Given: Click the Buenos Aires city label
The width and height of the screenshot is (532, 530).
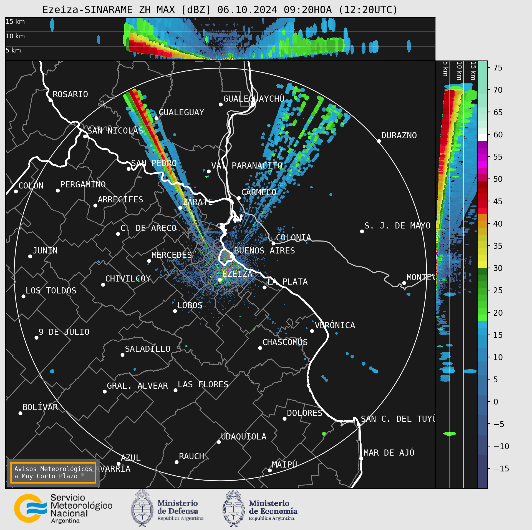Looking at the screenshot, I should [264, 250].
